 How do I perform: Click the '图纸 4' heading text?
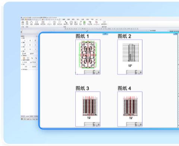(124, 88)
